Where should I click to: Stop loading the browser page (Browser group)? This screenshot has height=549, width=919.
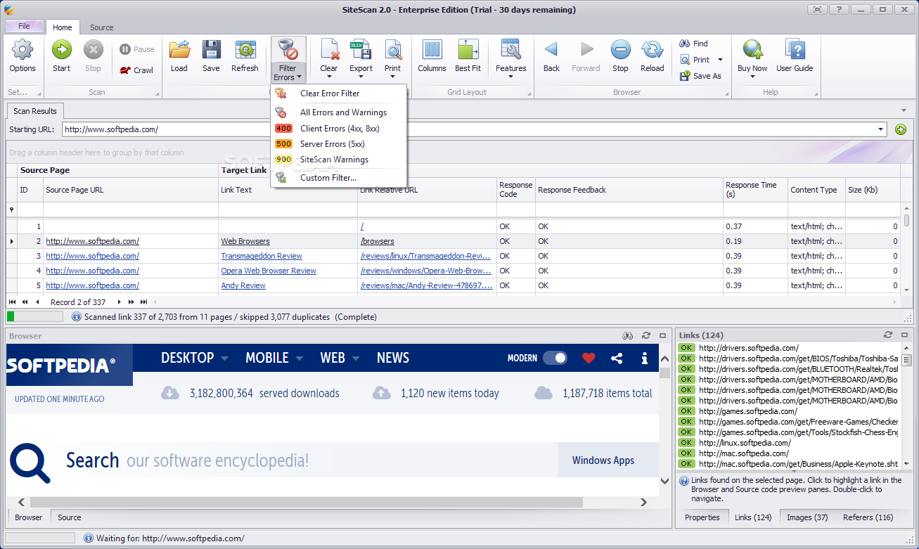point(620,56)
